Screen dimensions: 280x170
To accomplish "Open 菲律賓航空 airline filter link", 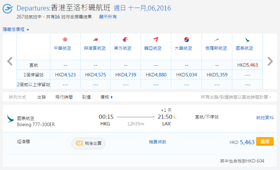I will 95,48.
